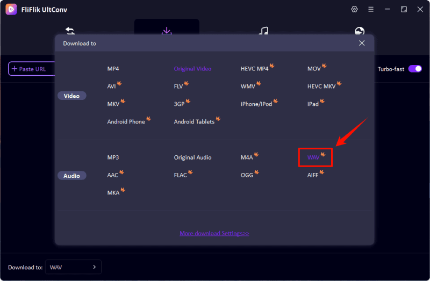This screenshot has height=281, width=430.
Task: Choose HEVC MP4 format
Action: [x=254, y=69]
